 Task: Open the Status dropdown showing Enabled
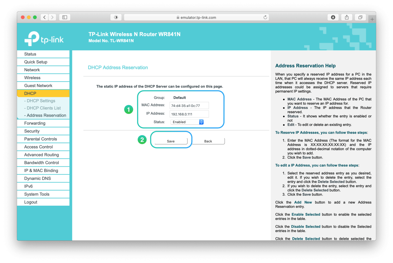(x=187, y=122)
